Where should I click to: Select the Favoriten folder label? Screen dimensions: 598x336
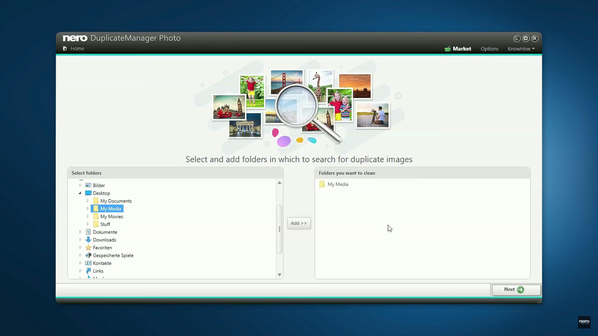click(102, 248)
